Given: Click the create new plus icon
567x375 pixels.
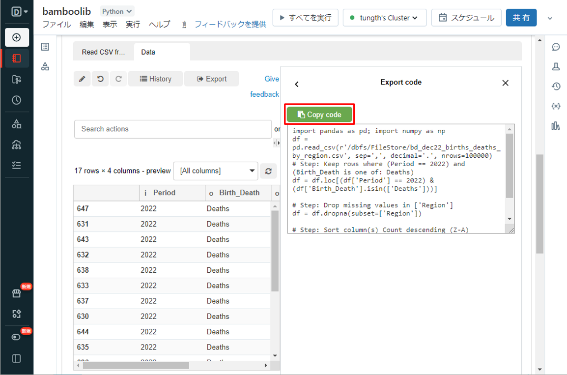Looking at the screenshot, I should (16, 37).
